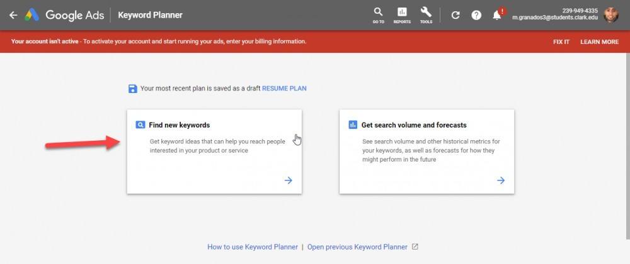630x264 pixels.
Task: Click the arrow in the Find new keywords card
Action: click(x=288, y=180)
